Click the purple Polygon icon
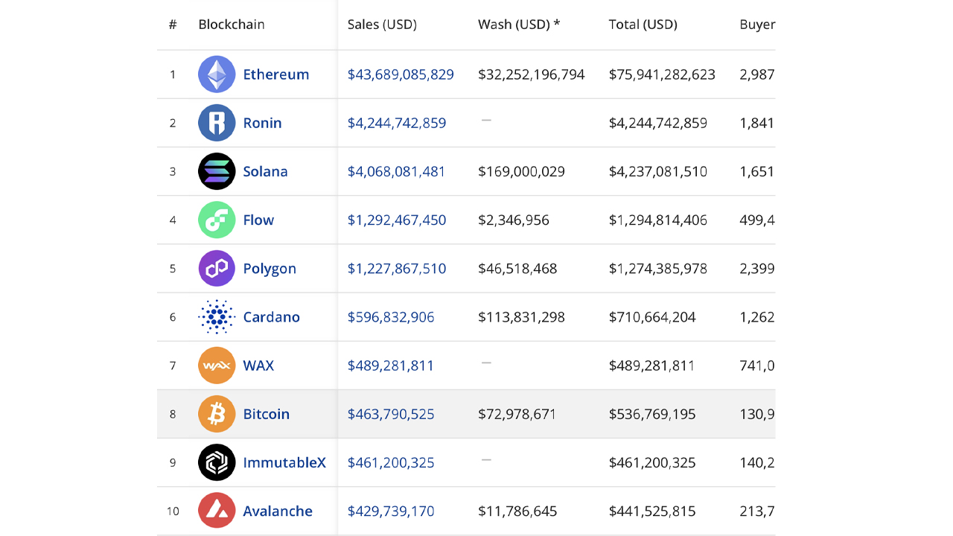Viewport: 953px width, 536px height. [217, 268]
